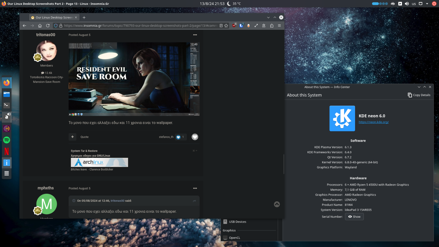The width and height of the screenshot is (439, 247).
Task: Launch the file manager from the dock
Action: (x=7, y=94)
